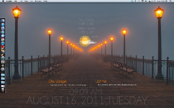The height and width of the screenshot is (108, 174).
Task: Open the Go menu
Action: [32, 1]
